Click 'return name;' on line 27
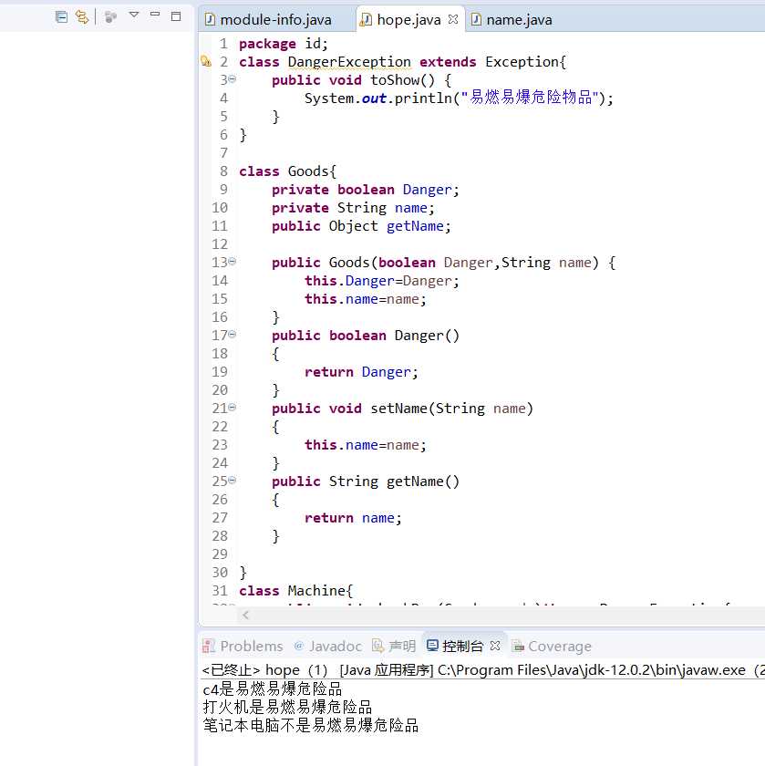Screen dimensions: 765x766 point(353,518)
